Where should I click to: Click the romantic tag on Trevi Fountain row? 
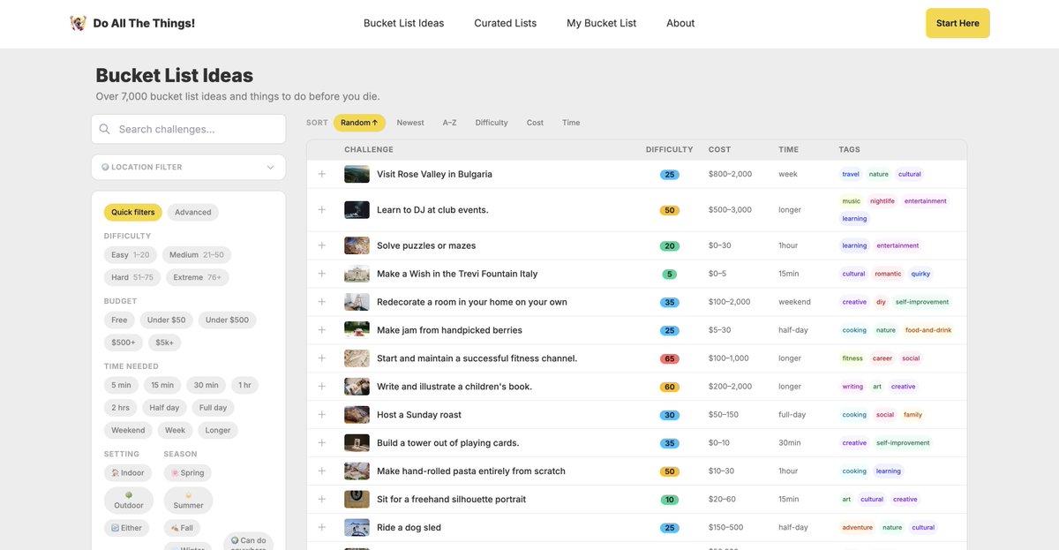888,274
